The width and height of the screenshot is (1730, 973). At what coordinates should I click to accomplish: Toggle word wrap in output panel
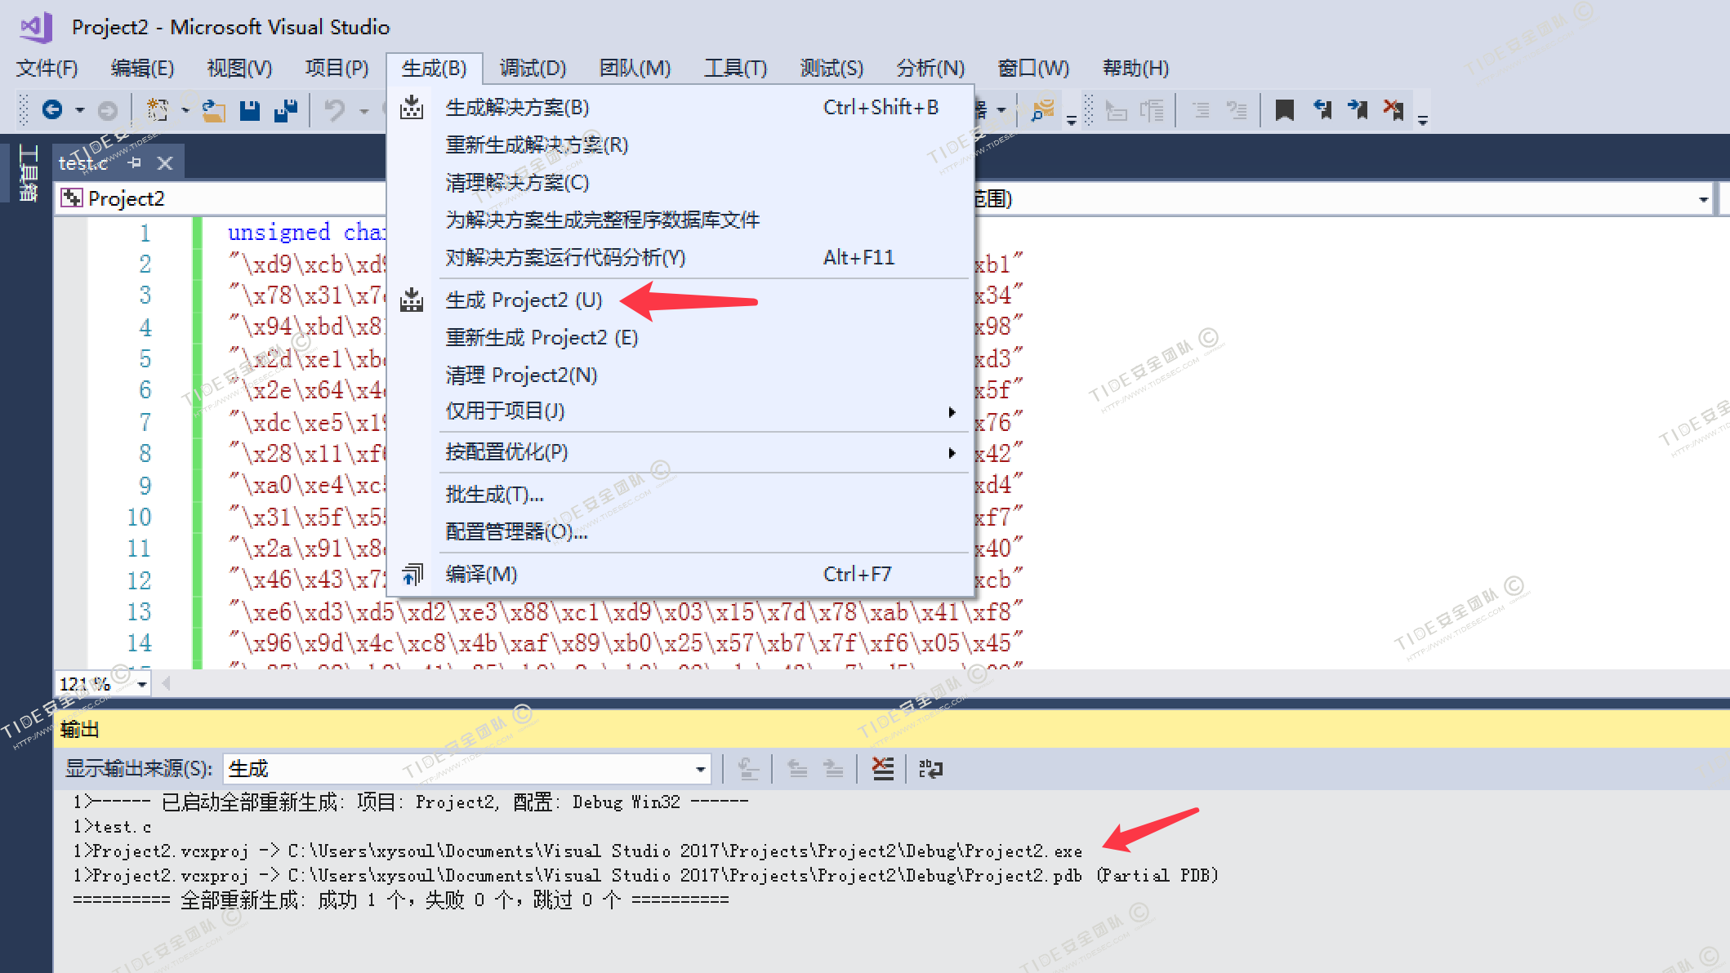[x=930, y=769]
